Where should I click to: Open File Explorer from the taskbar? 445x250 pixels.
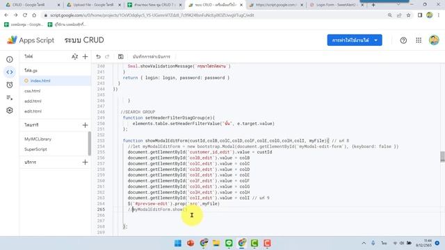point(216,243)
